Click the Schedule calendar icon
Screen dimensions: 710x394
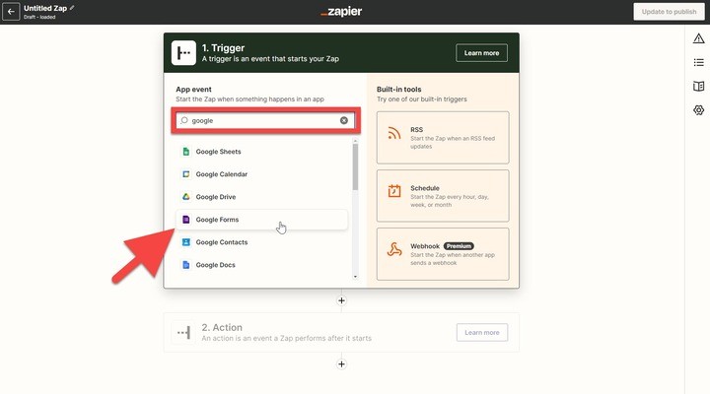pos(394,191)
